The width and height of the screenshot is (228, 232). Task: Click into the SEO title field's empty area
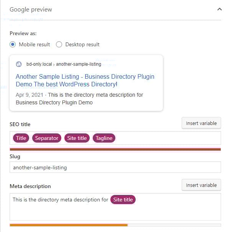pyautogui.click(x=167, y=138)
